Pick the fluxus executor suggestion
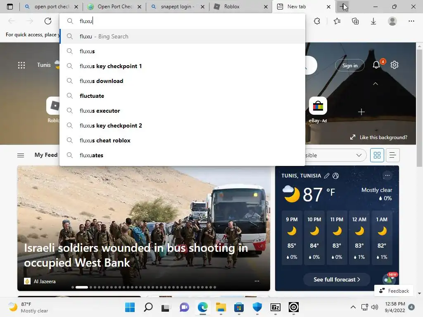Screen dimensions: 423x317 point(182,111)
